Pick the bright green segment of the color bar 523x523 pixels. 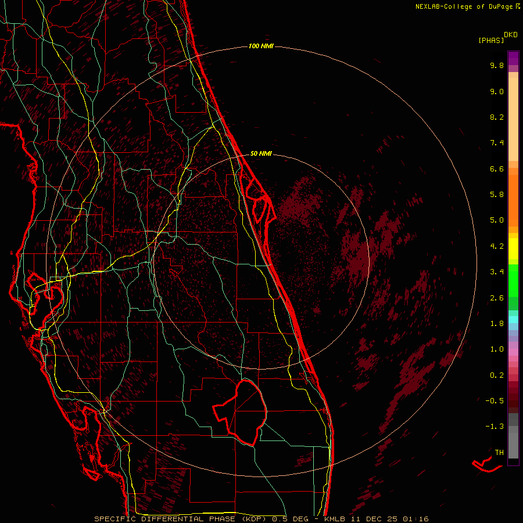coord(513,280)
